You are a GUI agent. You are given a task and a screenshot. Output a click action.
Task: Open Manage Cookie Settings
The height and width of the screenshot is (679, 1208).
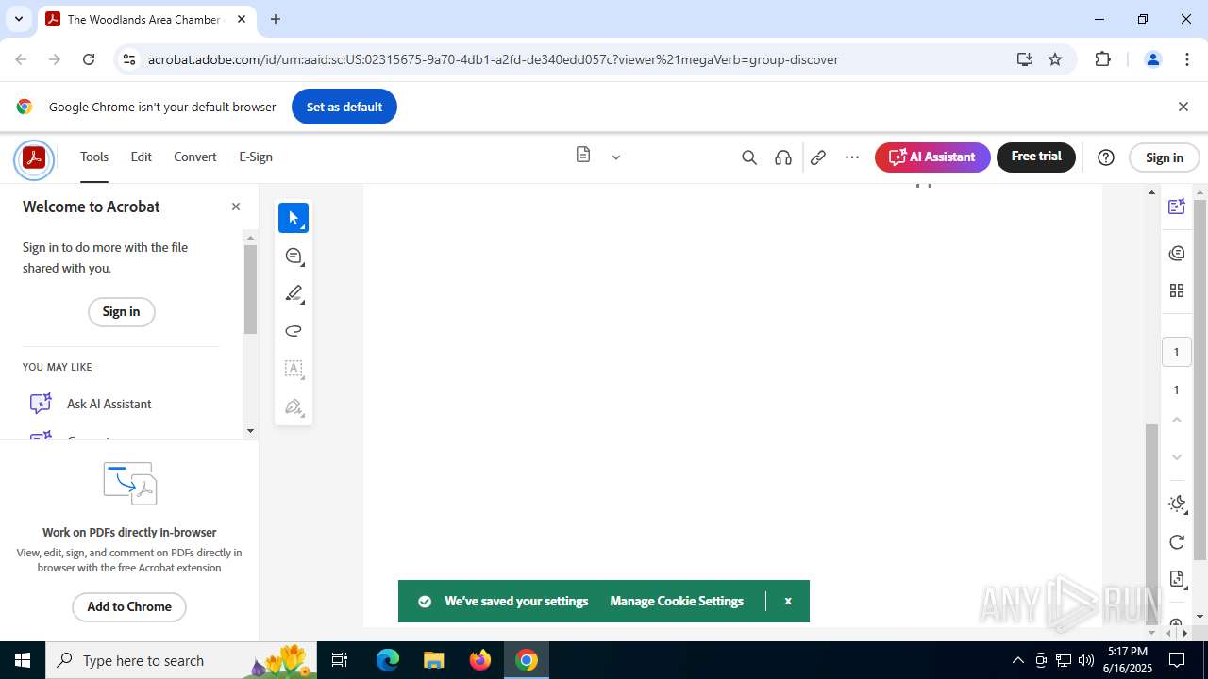pos(677,601)
